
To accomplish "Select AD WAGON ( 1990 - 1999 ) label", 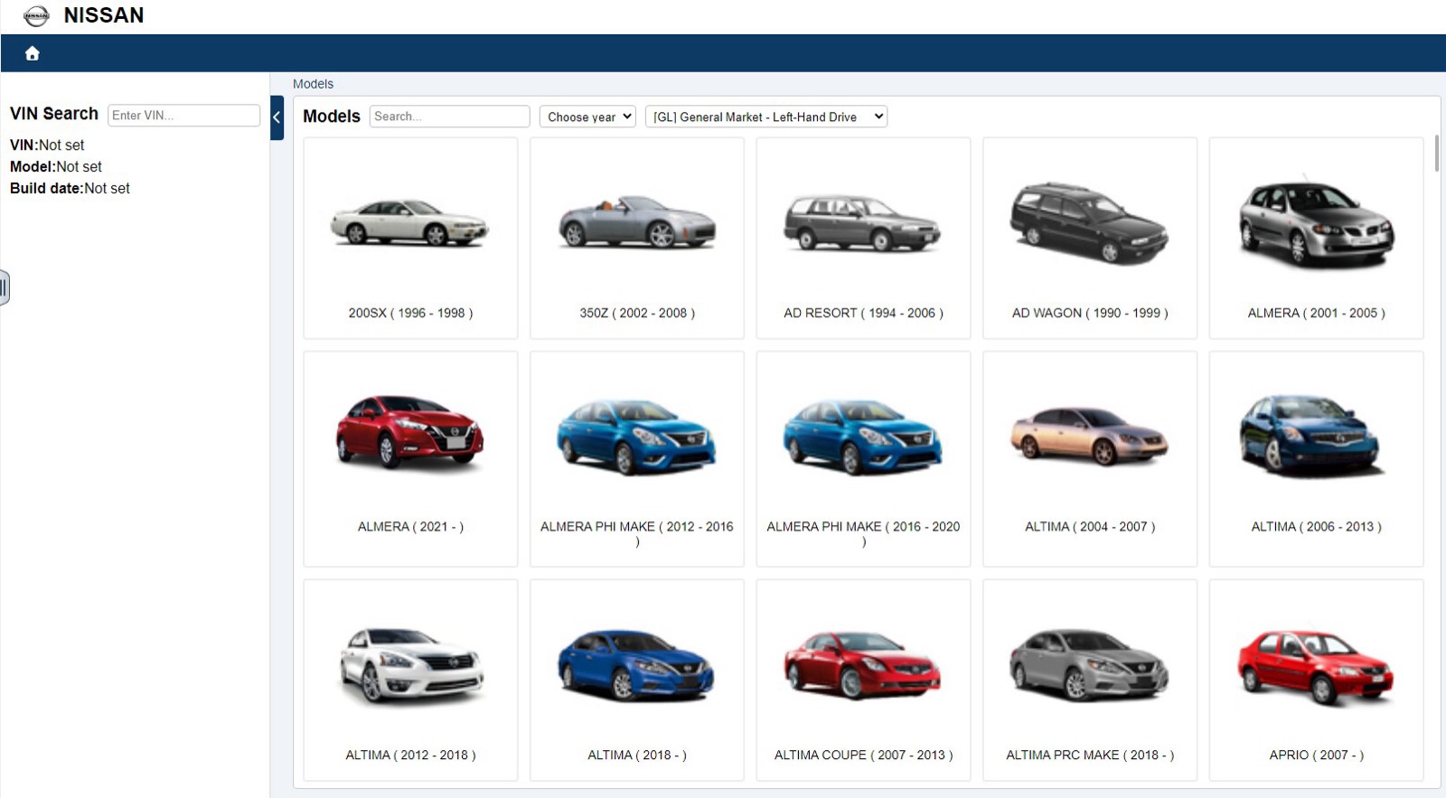I will click(x=1090, y=313).
